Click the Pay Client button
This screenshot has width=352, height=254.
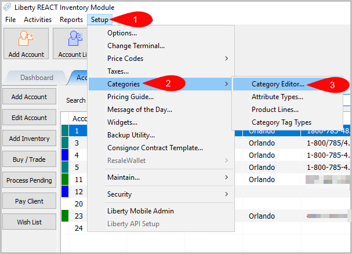point(29,201)
